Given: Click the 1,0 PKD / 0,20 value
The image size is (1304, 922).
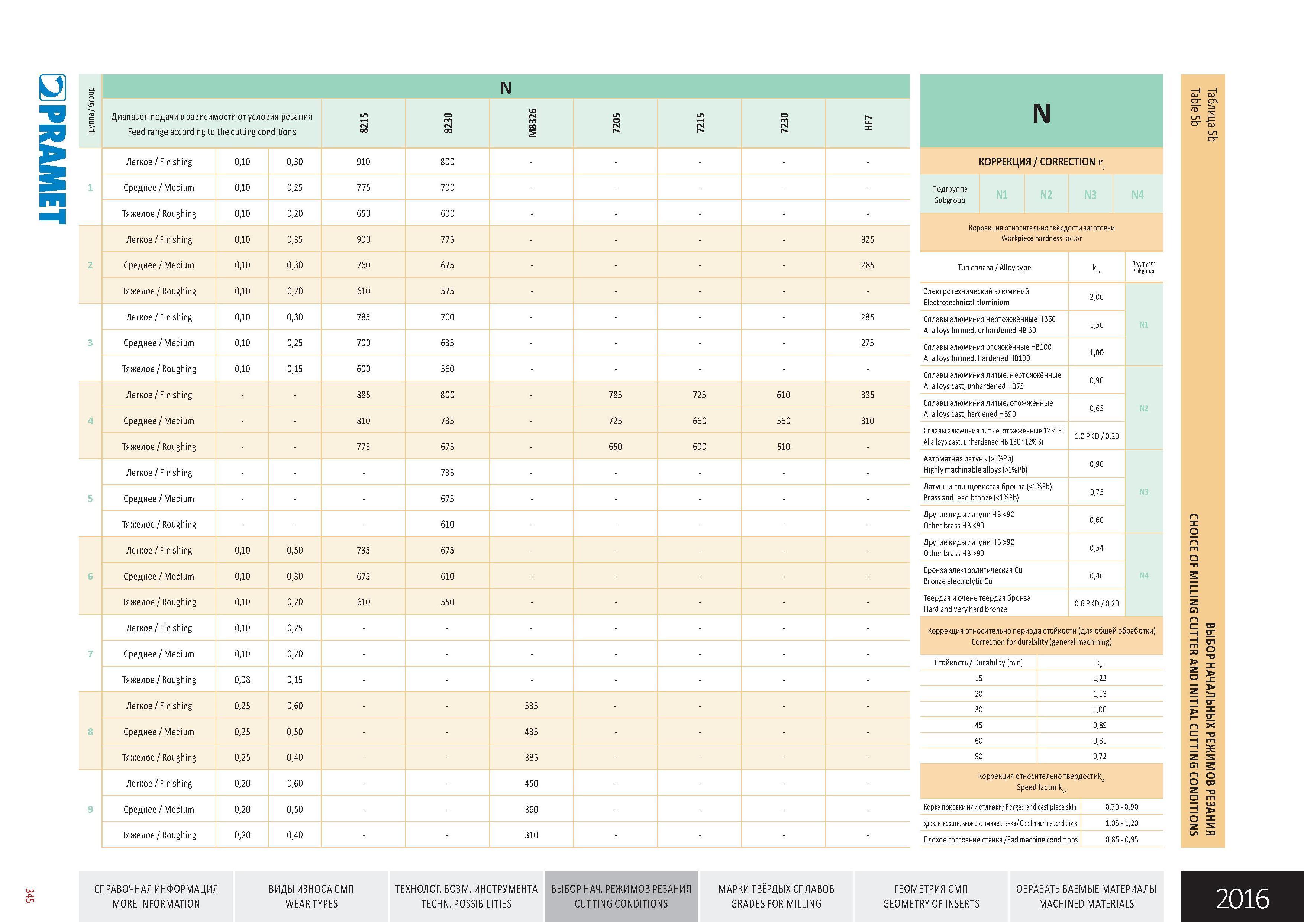Looking at the screenshot, I should click(x=1097, y=436).
